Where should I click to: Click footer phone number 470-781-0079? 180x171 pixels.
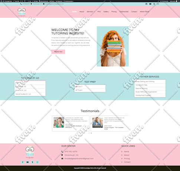tap(71, 152)
